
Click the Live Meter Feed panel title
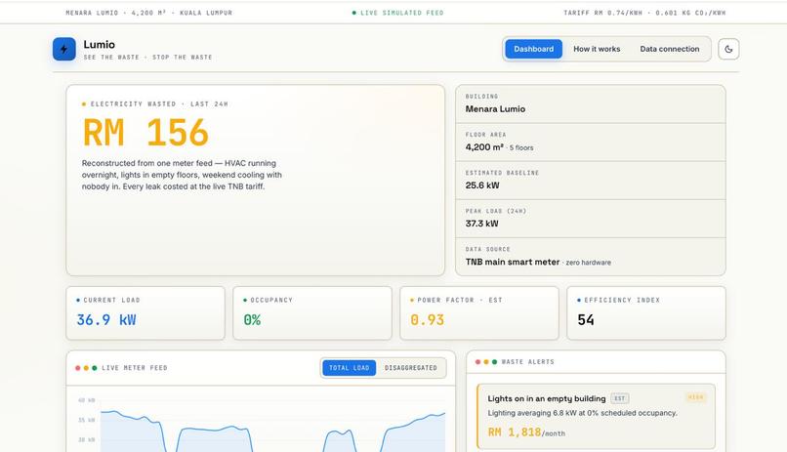tap(135, 368)
